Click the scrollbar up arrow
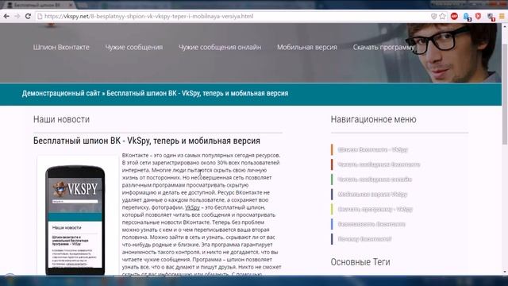Screen dimensions: 508x286 pos(505,26)
